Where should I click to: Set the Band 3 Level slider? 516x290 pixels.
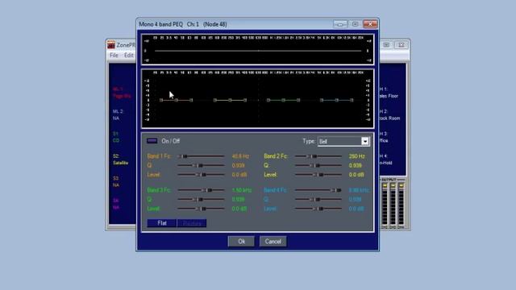pos(201,209)
